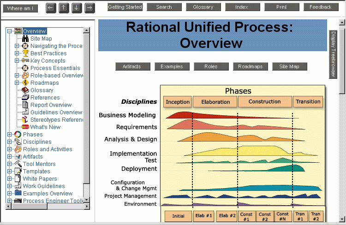Click the down arrow navigation button

point(77,8)
